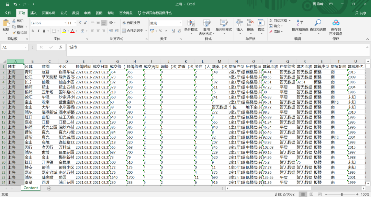This screenshot has height=197, width=371.
Task: Click the Share (共享) button
Action: pos(361,13)
